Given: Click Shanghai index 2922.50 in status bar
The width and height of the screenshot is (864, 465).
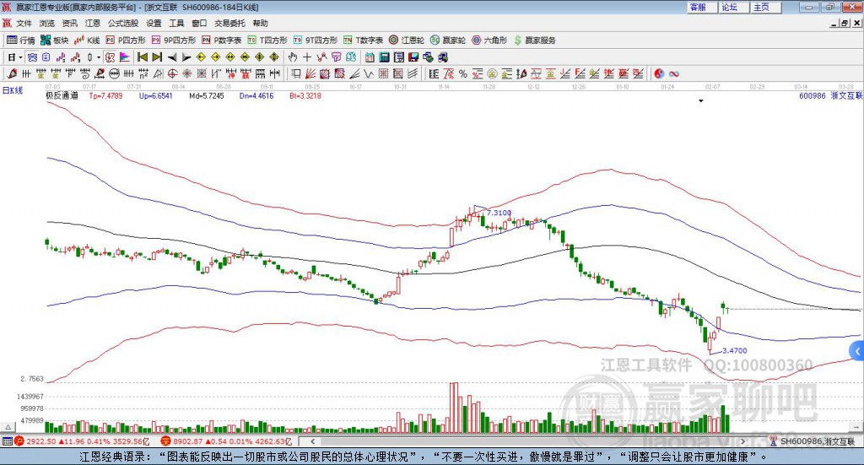Looking at the screenshot, I should 40,441.
